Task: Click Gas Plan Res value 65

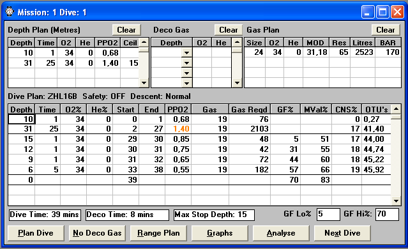Action: tap(340, 52)
